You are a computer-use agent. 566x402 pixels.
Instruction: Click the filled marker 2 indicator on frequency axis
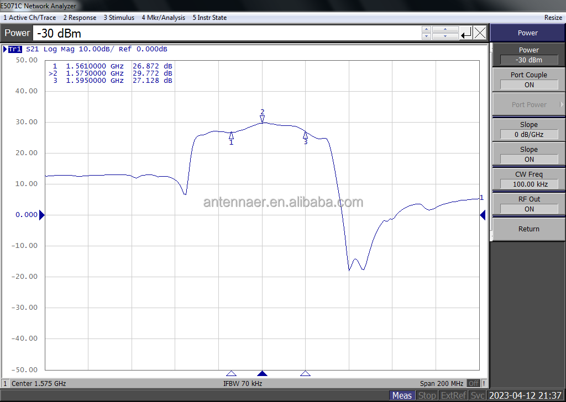coord(262,373)
